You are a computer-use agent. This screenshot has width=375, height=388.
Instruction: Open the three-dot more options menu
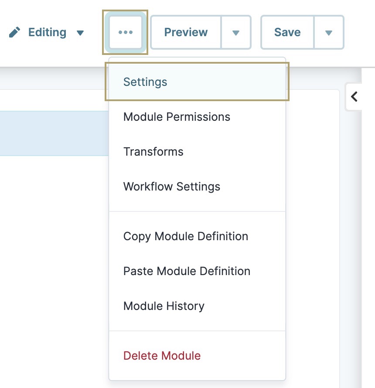(x=126, y=32)
